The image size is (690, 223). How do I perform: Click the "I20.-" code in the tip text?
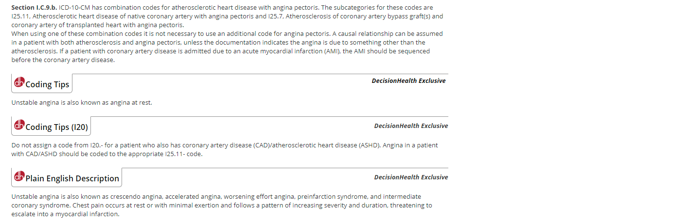(87, 145)
